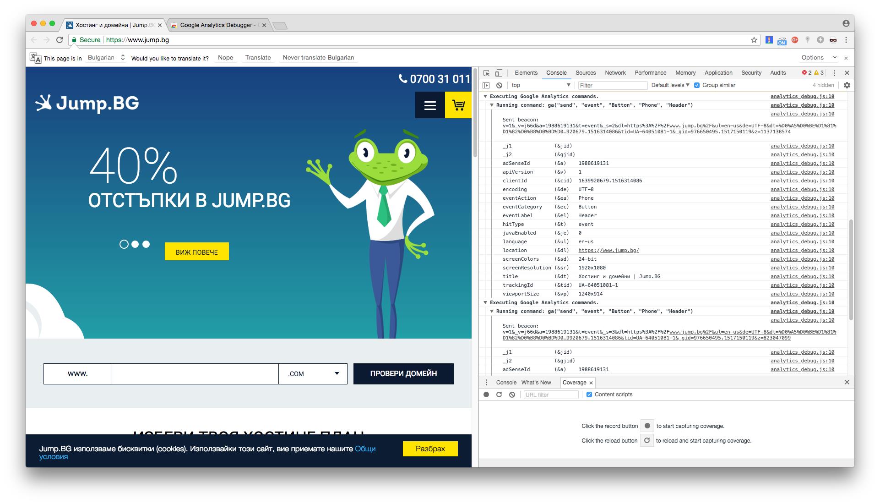Open the translate Options dropdown
The width and height of the screenshot is (880, 504).
coord(819,57)
